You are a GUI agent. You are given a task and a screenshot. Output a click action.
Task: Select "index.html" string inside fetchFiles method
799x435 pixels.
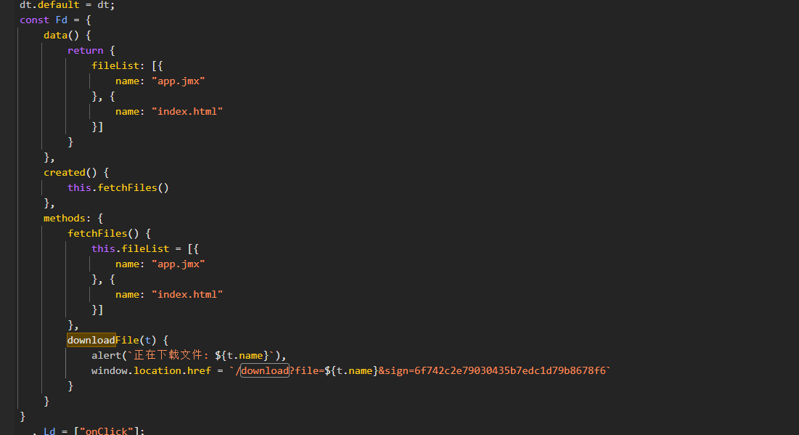[187, 294]
